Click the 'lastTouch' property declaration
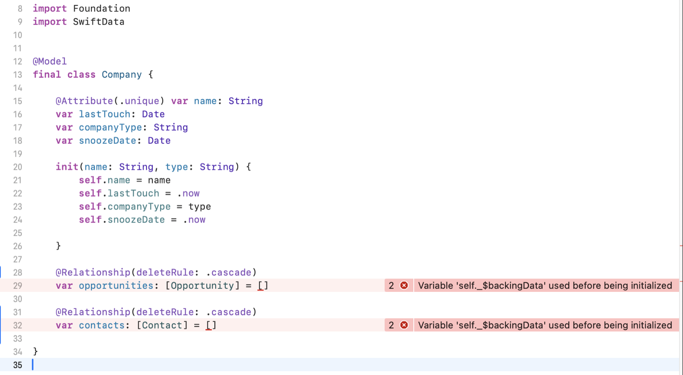Image resolution: width=683 pixels, height=375 pixels. tap(110, 114)
